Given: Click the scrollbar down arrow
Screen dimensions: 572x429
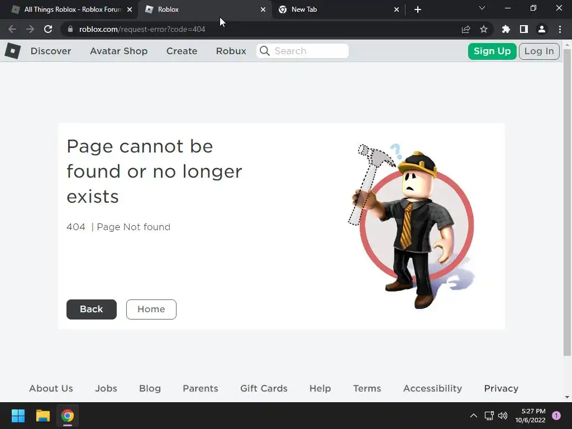Looking at the screenshot, I should pyautogui.click(x=567, y=397).
